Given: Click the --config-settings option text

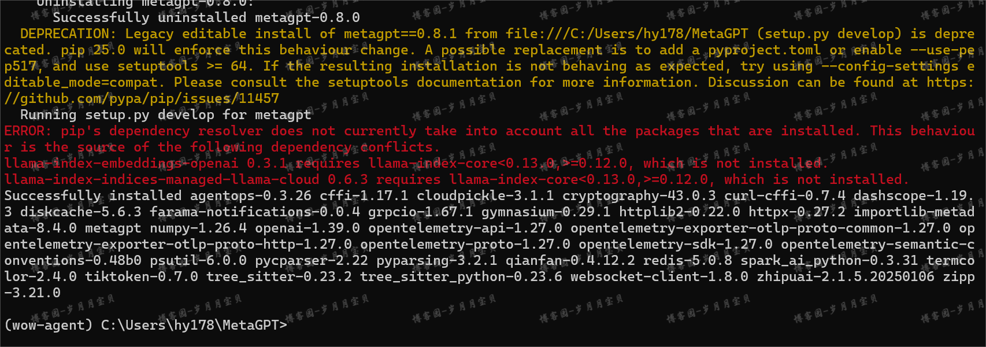Looking at the screenshot, I should click(x=890, y=66).
